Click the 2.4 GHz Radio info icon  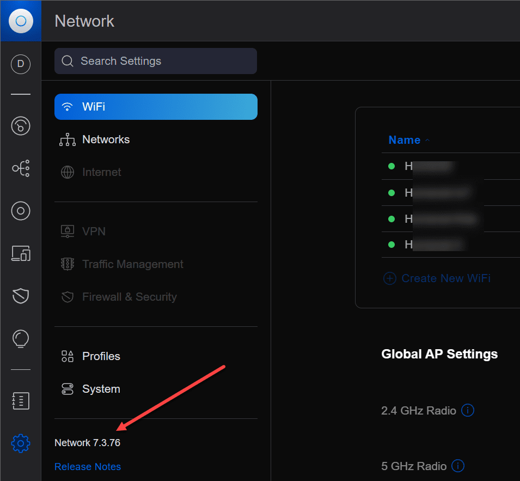[x=468, y=410]
